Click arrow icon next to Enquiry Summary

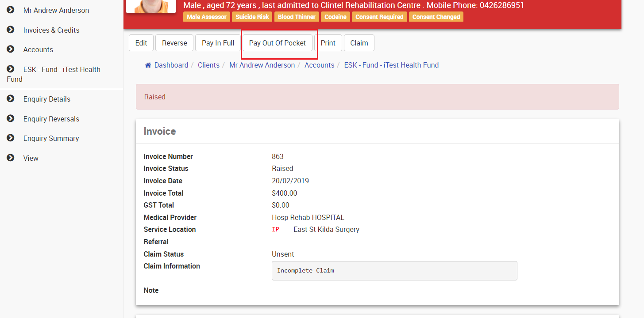tap(11, 138)
